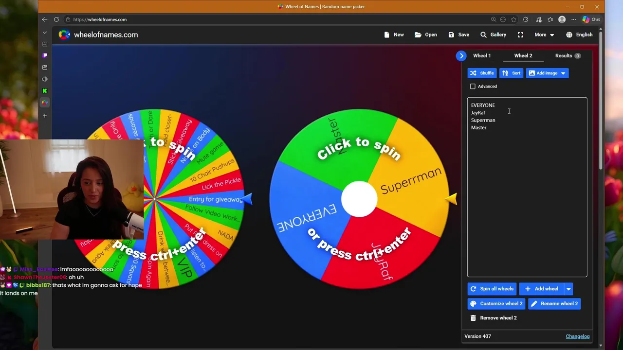Go back with browser back arrow
This screenshot has width=623, height=350.
pyautogui.click(x=45, y=19)
